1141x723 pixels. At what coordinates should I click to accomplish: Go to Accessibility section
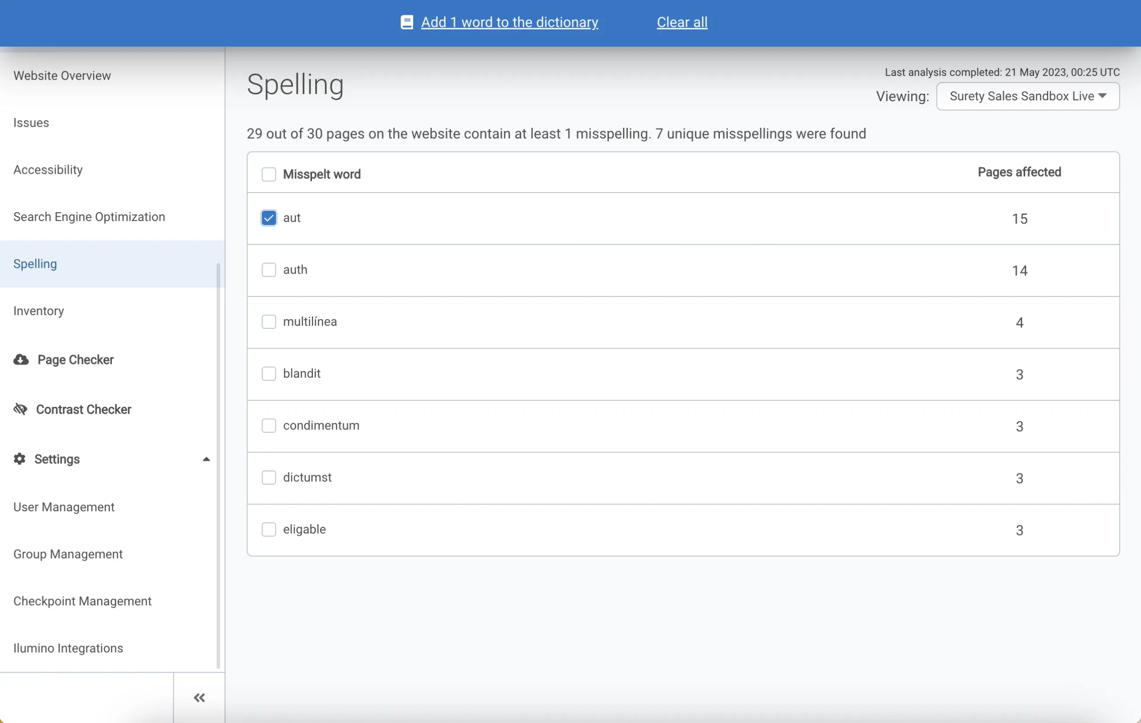coord(48,170)
